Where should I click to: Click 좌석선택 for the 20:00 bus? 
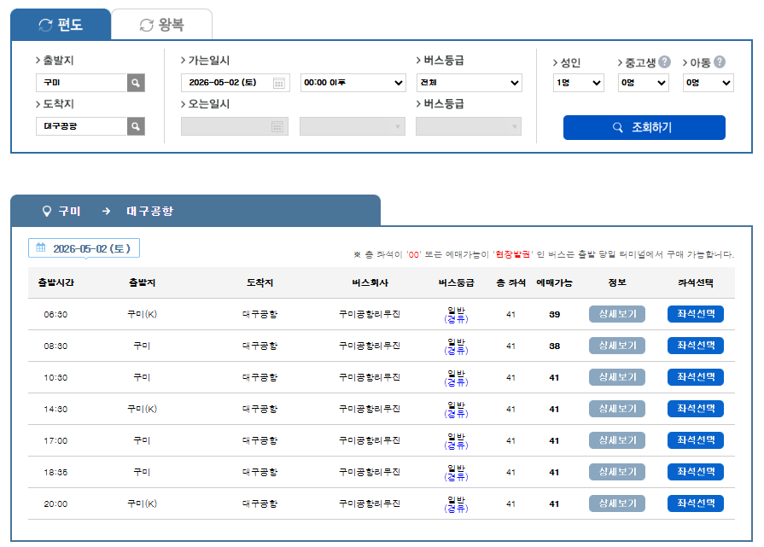pos(696,503)
